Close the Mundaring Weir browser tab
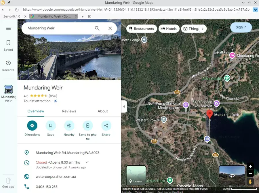 click(76, 16)
